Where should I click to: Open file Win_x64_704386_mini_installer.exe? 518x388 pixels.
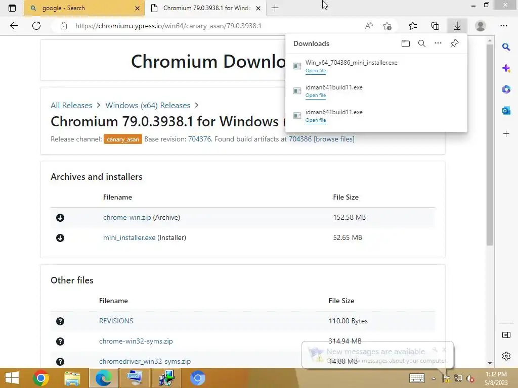(x=316, y=71)
